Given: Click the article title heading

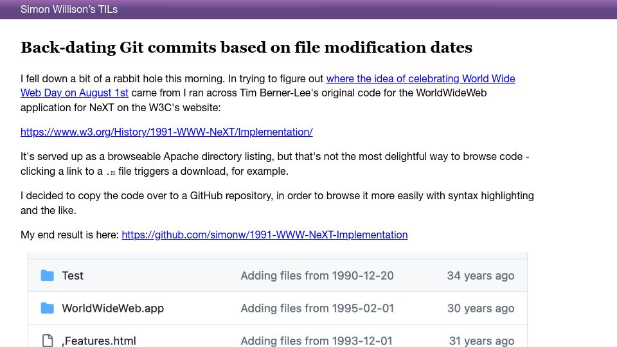Looking at the screenshot, I should (x=246, y=48).
